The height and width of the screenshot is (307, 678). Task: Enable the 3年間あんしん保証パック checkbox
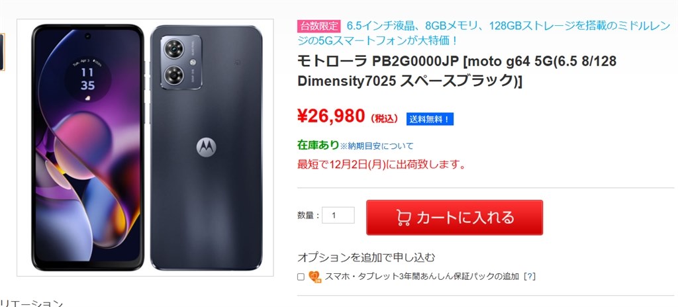[x=301, y=277]
